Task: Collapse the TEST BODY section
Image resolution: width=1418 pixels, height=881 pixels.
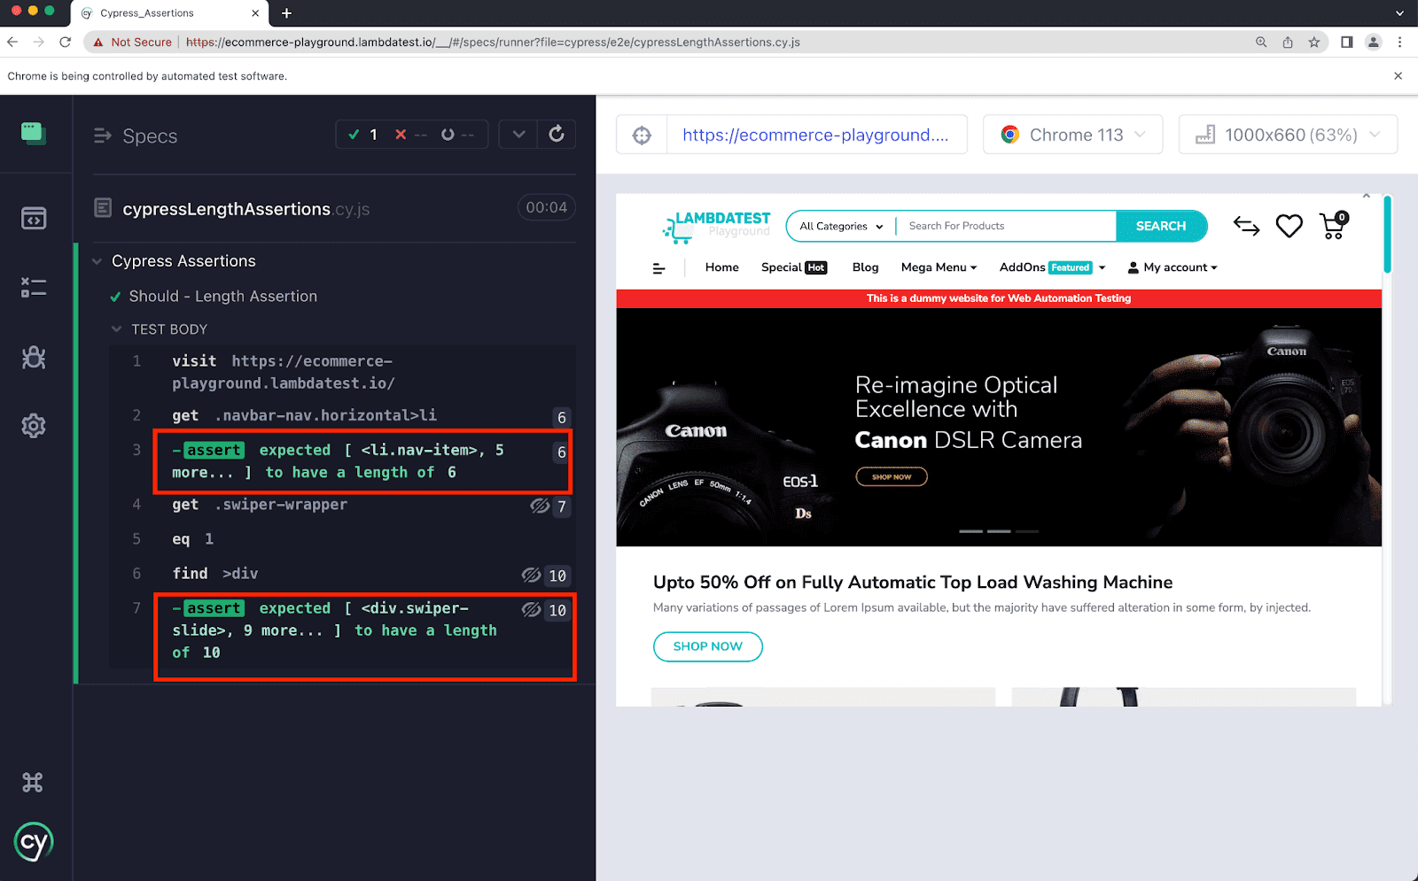Action: 118,328
